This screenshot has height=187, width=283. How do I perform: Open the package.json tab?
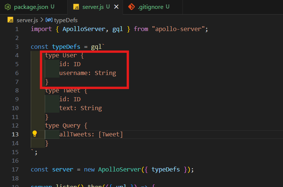pos(34,7)
